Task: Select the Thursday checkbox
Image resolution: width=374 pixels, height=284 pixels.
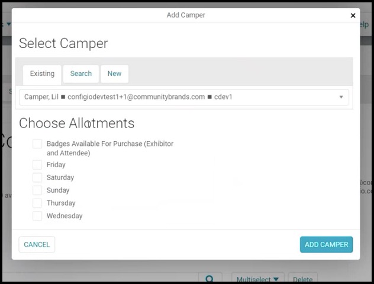Action: pos(37,203)
